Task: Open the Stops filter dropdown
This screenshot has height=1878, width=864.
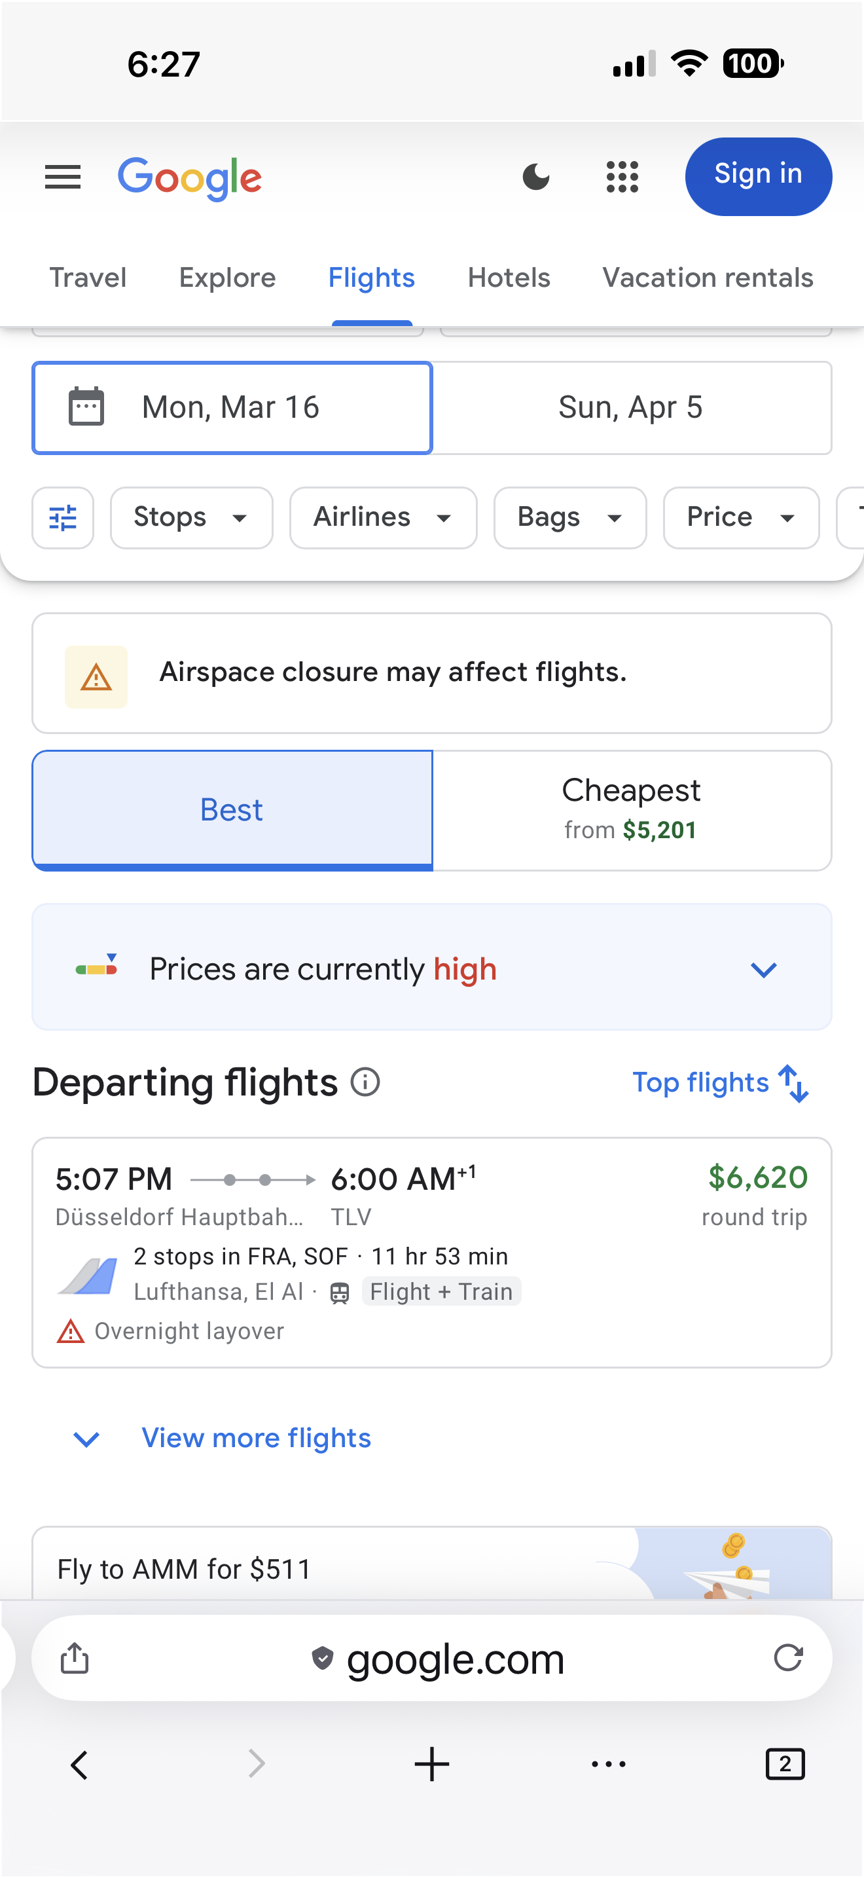Action: [191, 517]
